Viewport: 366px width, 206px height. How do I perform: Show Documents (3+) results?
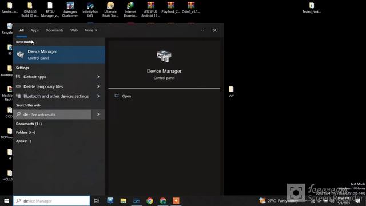click(29, 124)
